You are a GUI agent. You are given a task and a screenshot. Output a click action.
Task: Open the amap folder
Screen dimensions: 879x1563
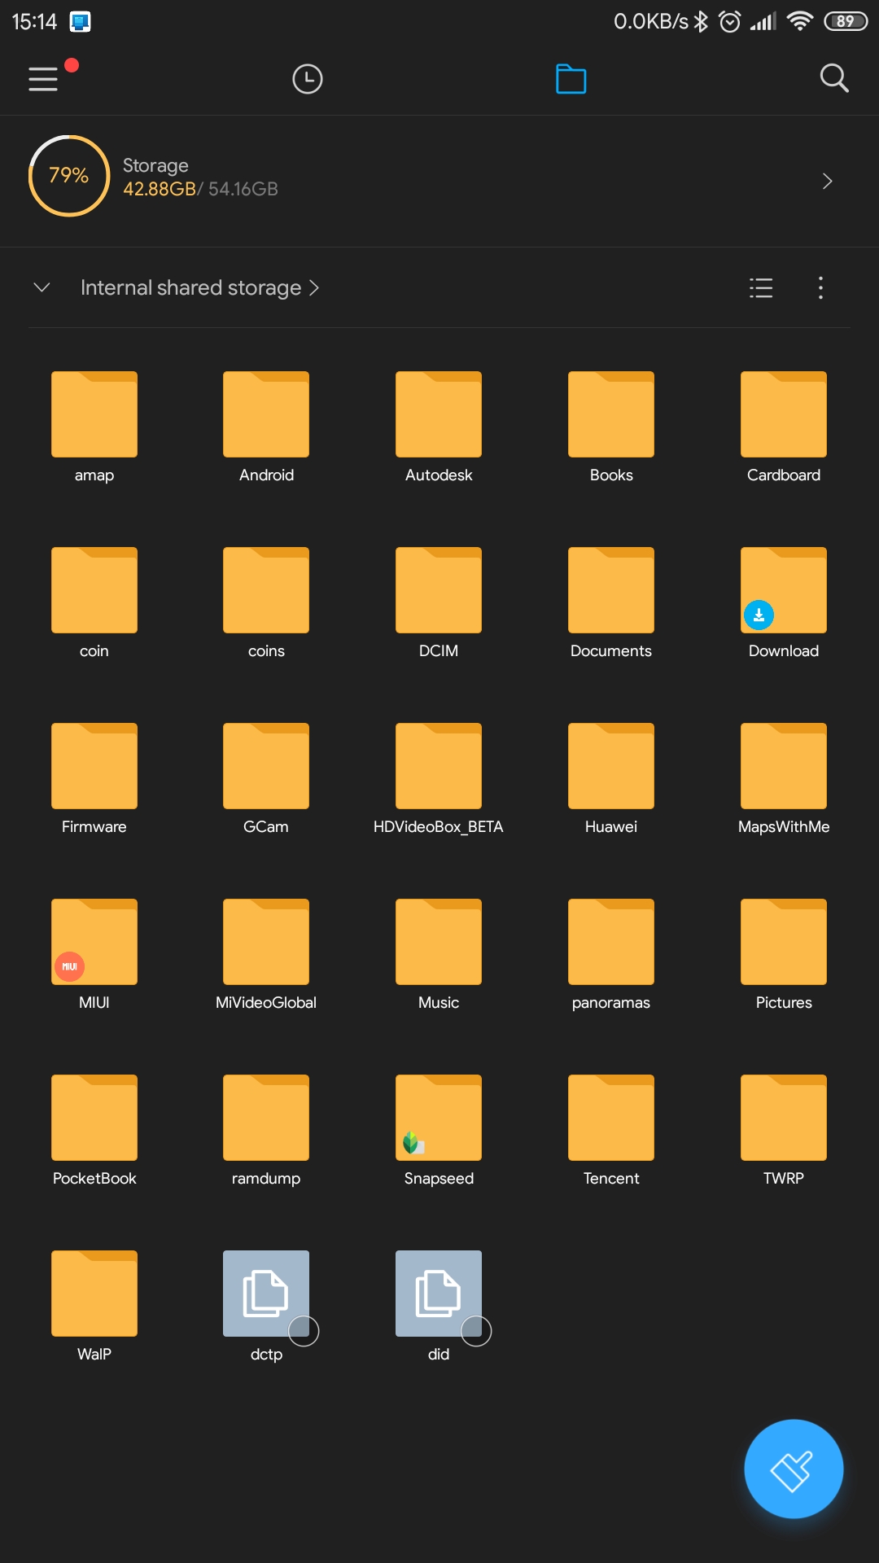[x=94, y=427]
